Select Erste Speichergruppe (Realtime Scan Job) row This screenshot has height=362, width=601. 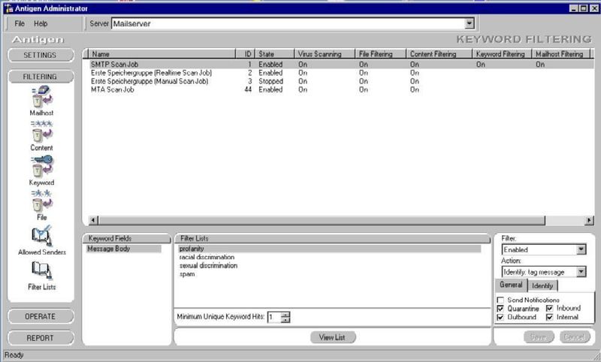pyautogui.click(x=342, y=73)
